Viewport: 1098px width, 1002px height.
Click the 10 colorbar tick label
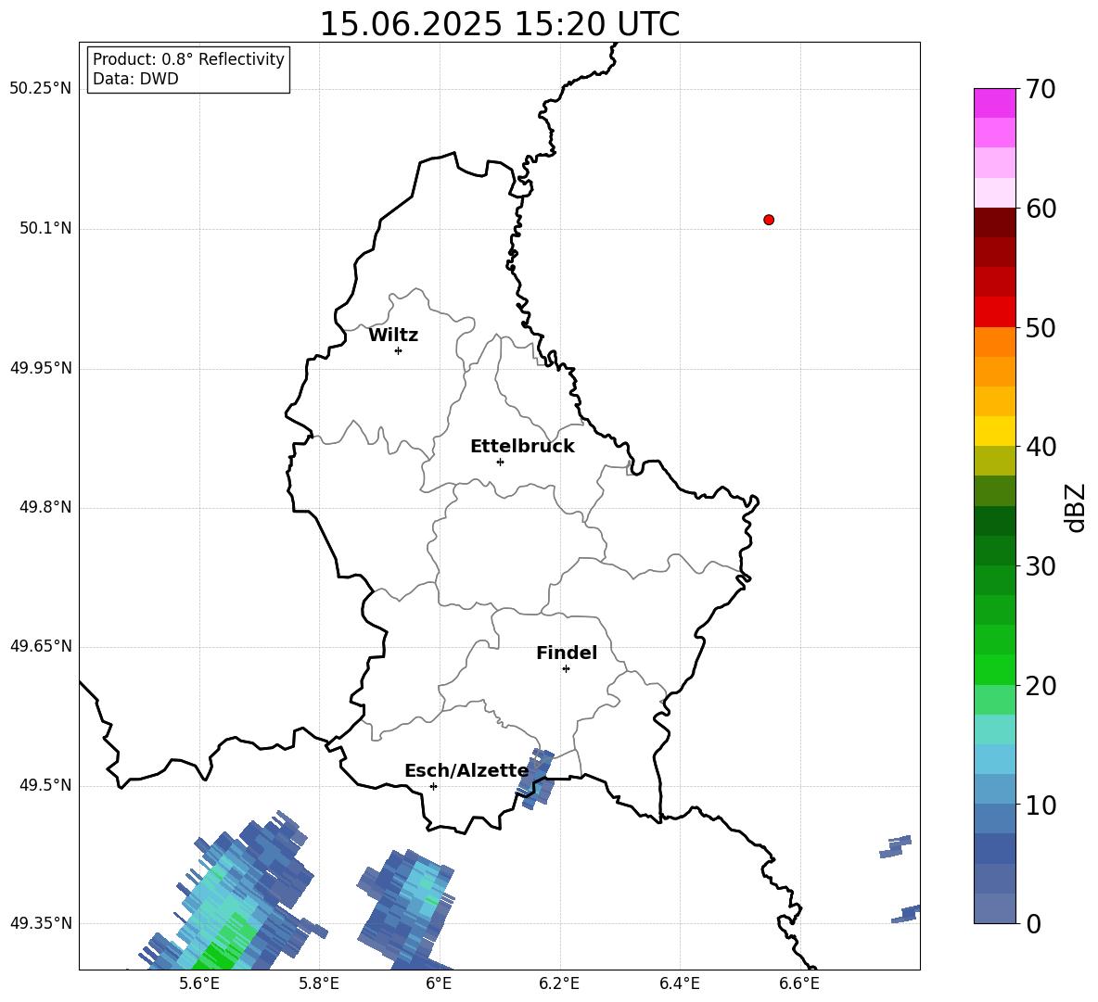[1041, 805]
